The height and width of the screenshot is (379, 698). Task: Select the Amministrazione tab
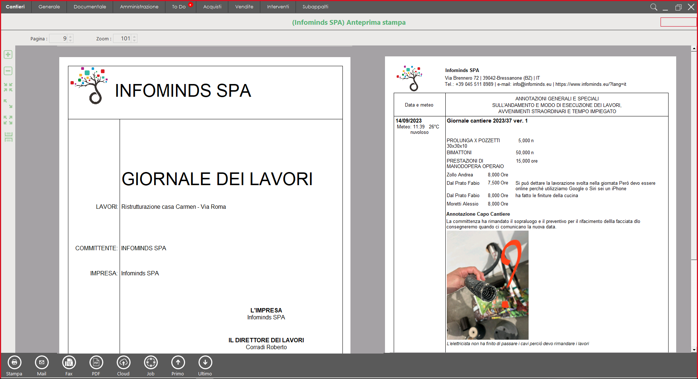click(x=139, y=7)
